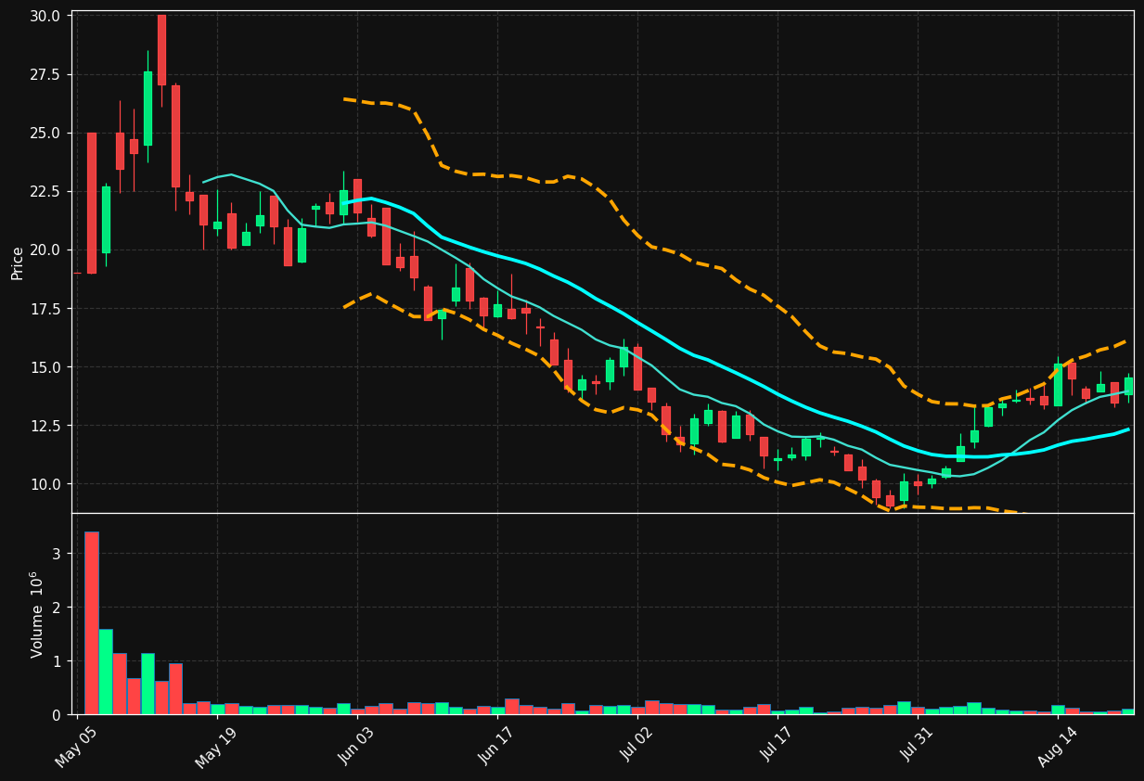Select the 12.5 price tick label
This screenshot has width=1144, height=781.
[45, 426]
